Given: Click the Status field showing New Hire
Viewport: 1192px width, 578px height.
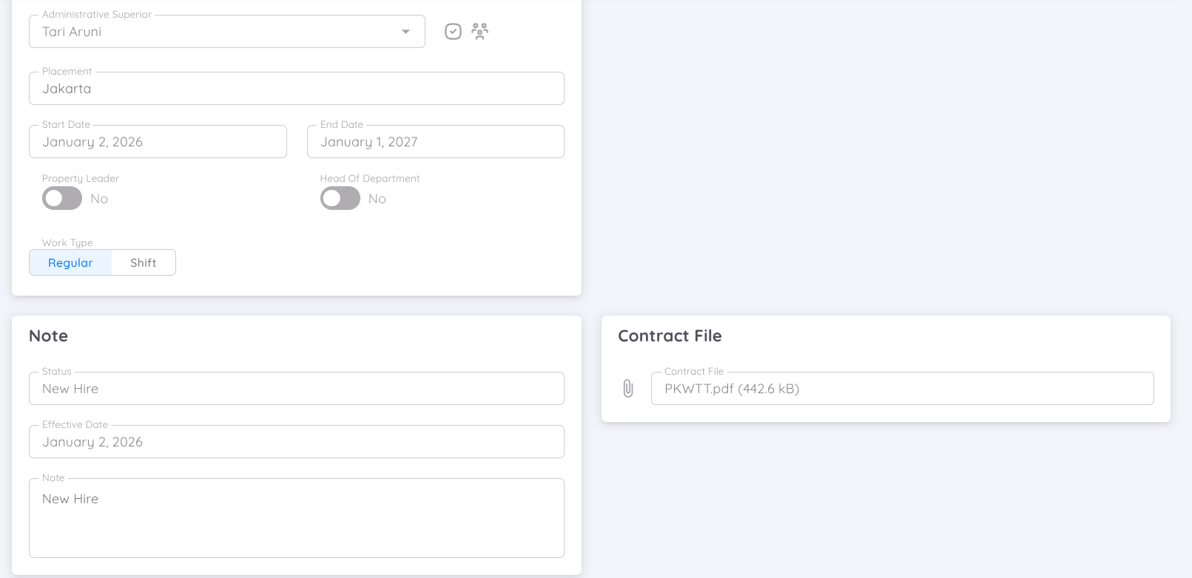Looking at the screenshot, I should click(x=296, y=388).
